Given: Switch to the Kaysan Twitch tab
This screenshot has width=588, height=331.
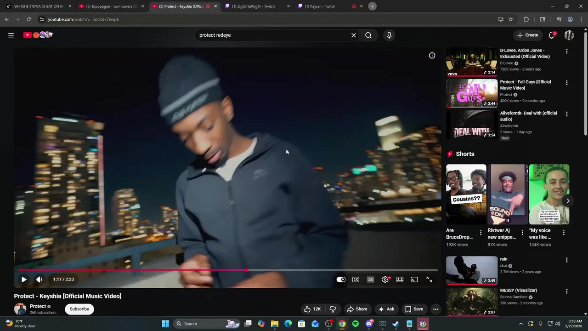Looking at the screenshot, I should click(329, 6).
